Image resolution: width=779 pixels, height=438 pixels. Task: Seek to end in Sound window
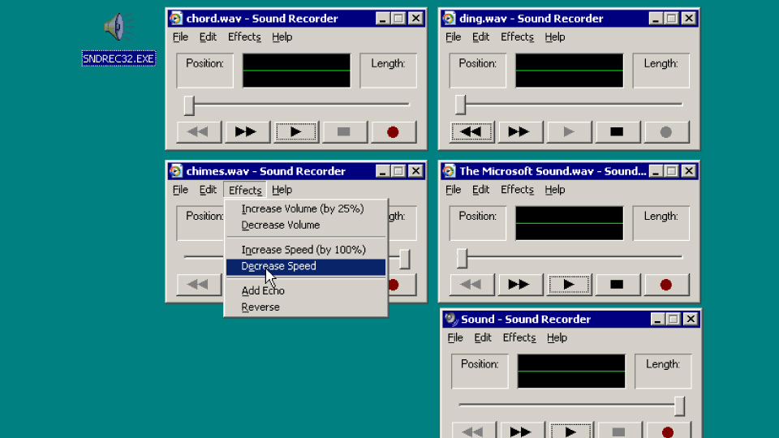coord(522,431)
